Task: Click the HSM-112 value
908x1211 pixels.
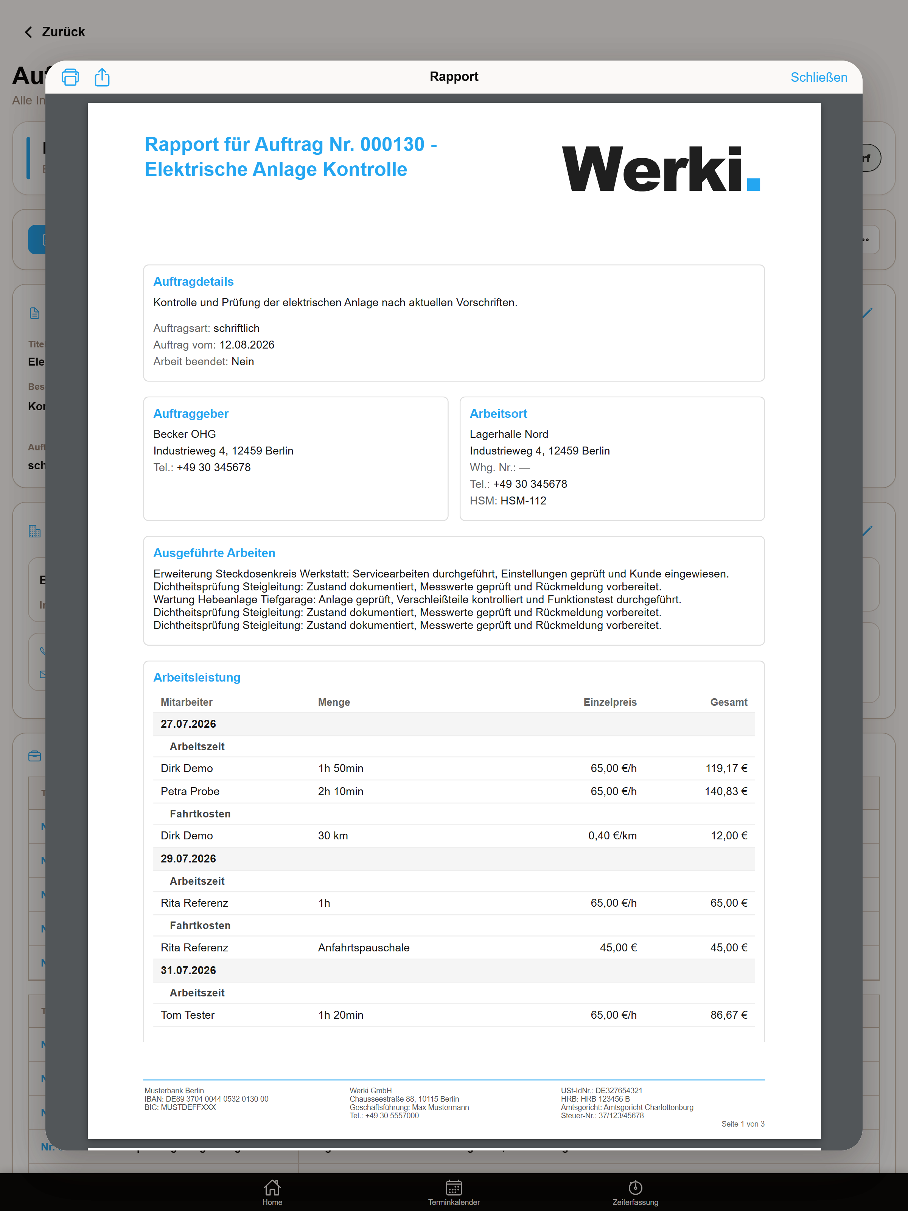Action: pos(523,500)
